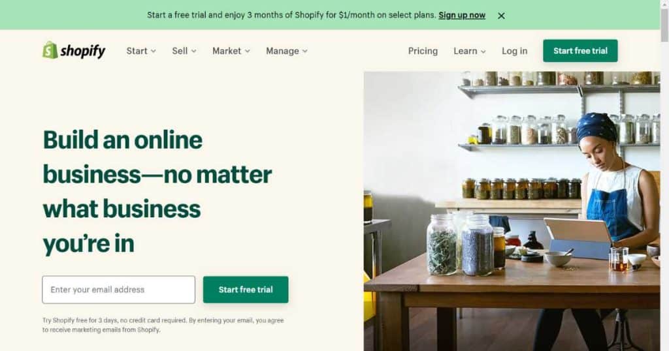Viewport: 669px width, 351px height.
Task: Expand the Start menu chevron
Action: tap(153, 51)
